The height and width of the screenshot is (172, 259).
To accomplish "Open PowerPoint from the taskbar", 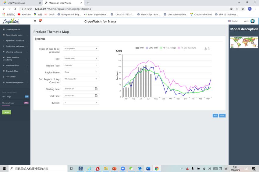I will [114, 169].
